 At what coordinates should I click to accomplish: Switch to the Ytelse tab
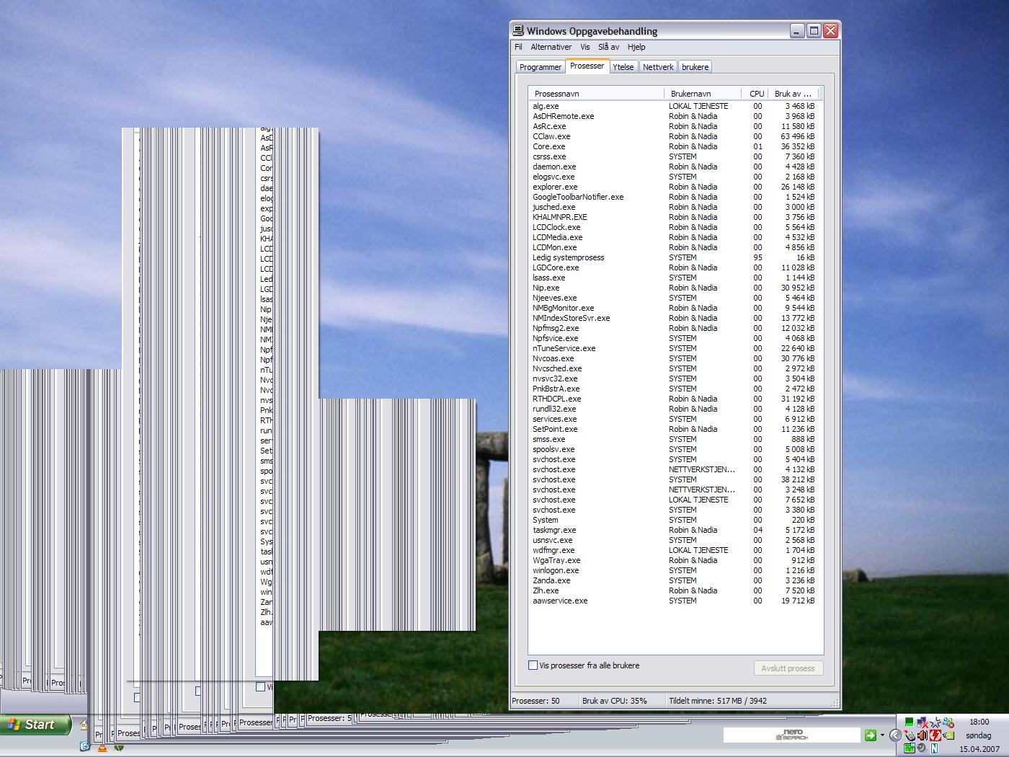[623, 67]
